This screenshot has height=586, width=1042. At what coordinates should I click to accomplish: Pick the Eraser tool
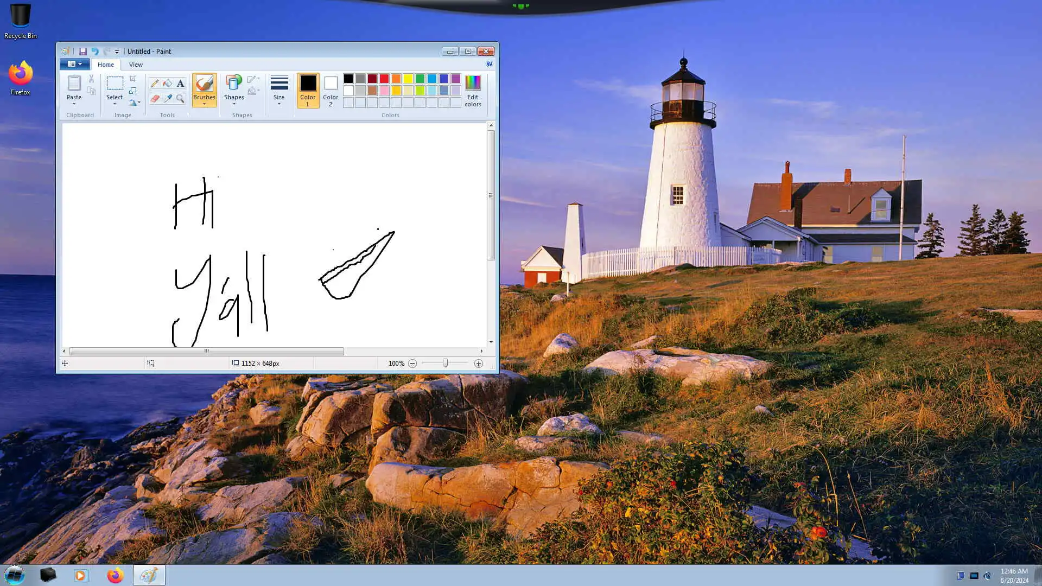pyautogui.click(x=155, y=99)
